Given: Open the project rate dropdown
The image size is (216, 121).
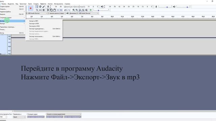Looking at the screenshot, I should [3, 117].
